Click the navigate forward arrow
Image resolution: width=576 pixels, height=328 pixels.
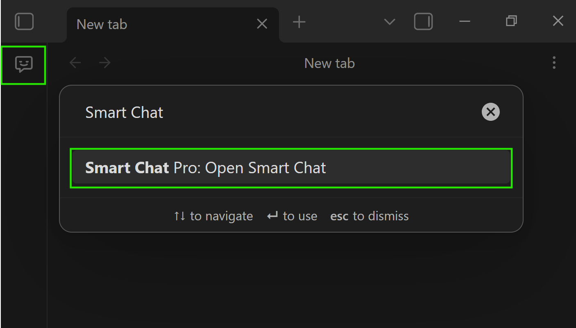(105, 63)
